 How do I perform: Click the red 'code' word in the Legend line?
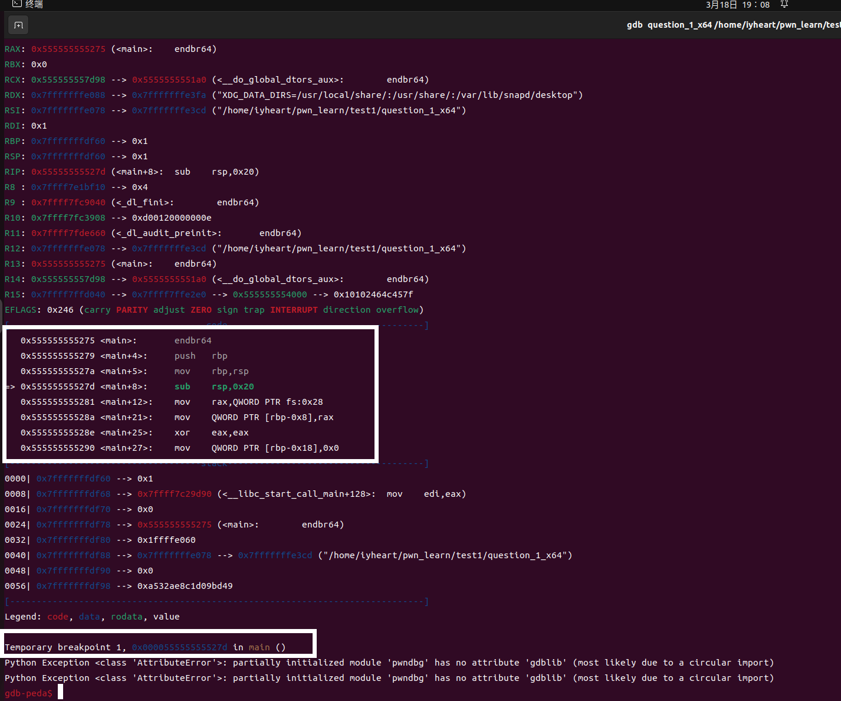pyautogui.click(x=58, y=617)
